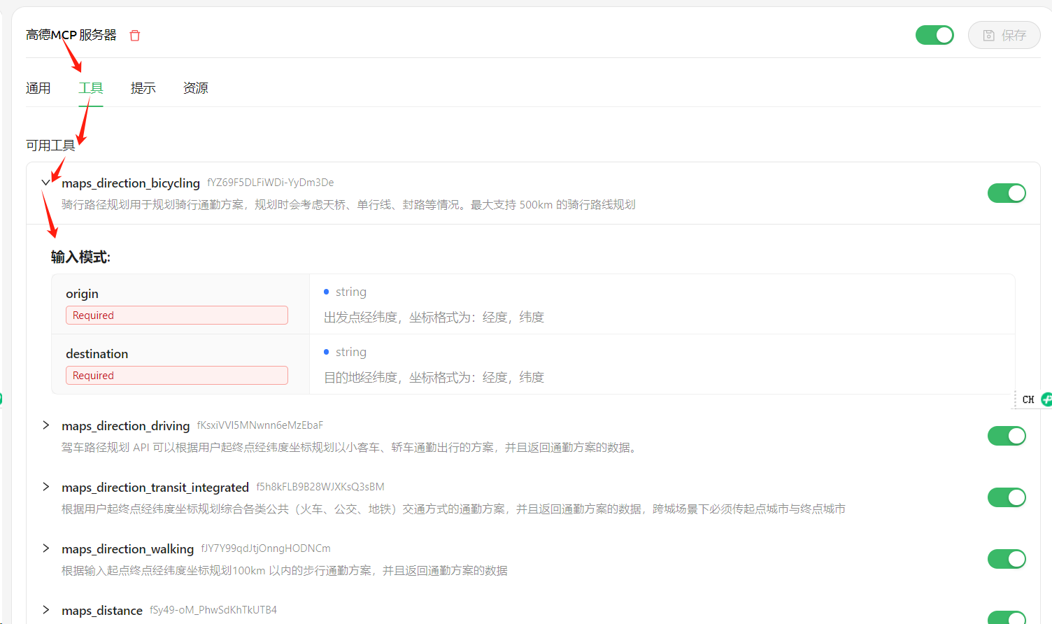Disable the maps_direction_transit_integrated tool
The width and height of the screenshot is (1052, 624).
[1007, 497]
